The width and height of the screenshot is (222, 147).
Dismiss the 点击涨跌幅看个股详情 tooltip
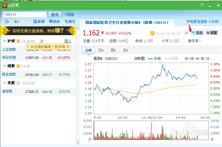[x=68, y=47]
